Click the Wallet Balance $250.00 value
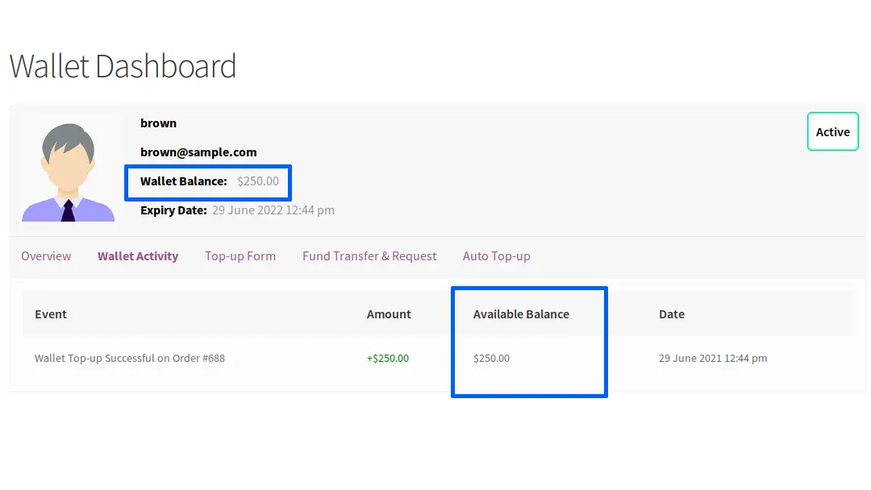The width and height of the screenshot is (871, 490). click(x=258, y=181)
